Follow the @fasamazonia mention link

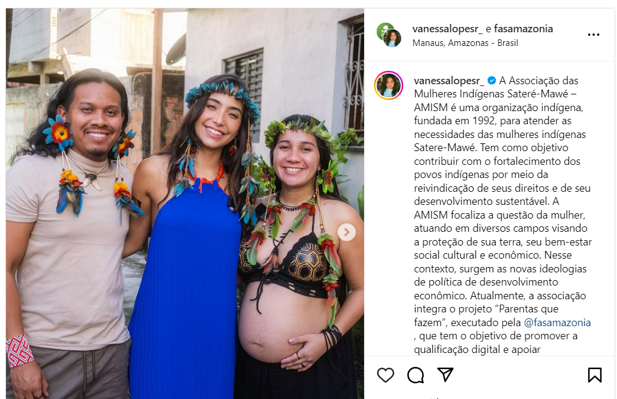557,323
